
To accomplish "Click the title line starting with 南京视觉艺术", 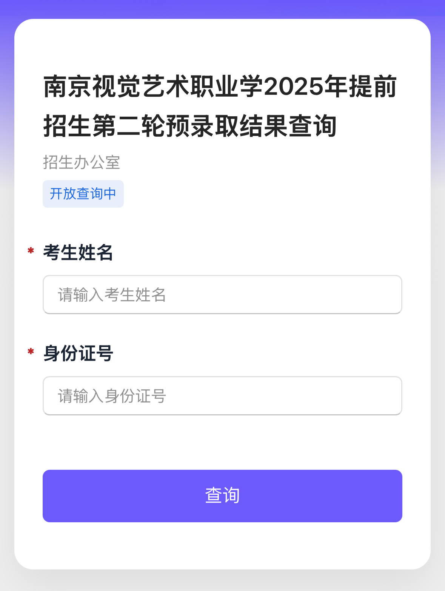I will click(x=220, y=87).
